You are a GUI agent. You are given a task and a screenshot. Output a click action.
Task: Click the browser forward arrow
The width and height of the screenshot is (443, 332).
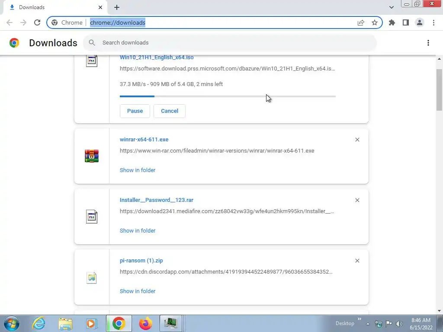click(x=23, y=22)
